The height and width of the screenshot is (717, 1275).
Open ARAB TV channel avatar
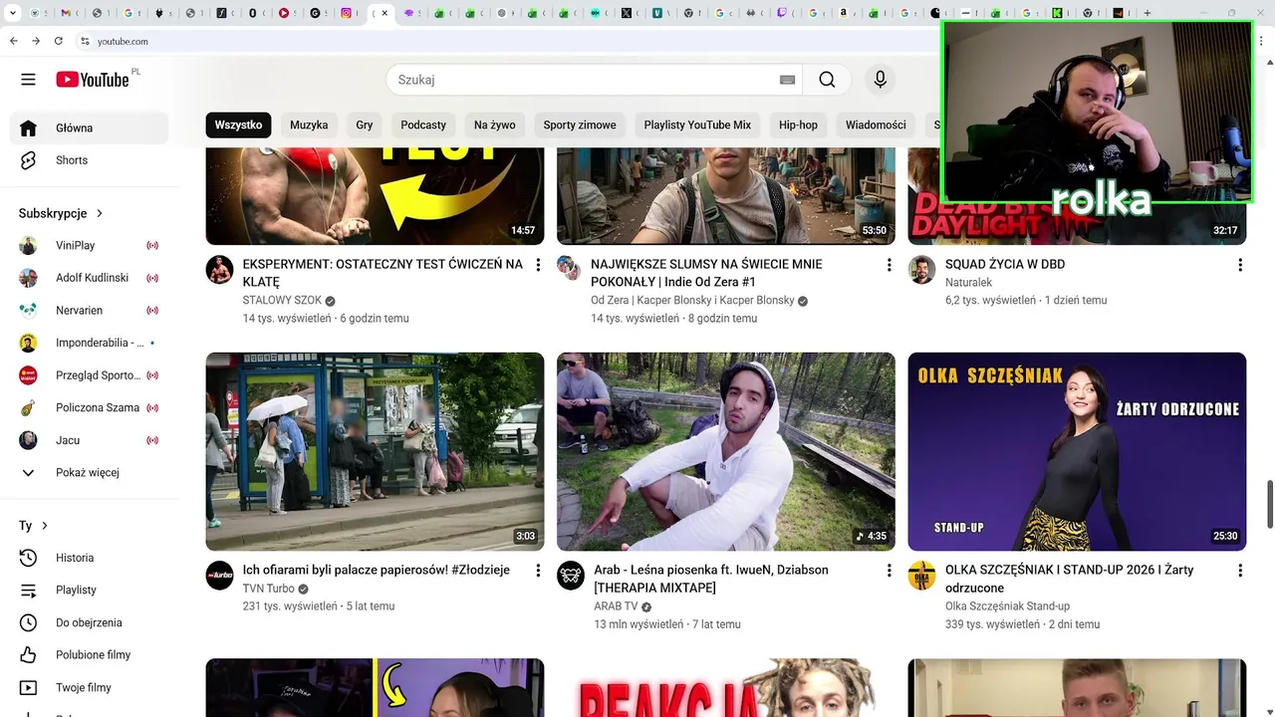(570, 575)
